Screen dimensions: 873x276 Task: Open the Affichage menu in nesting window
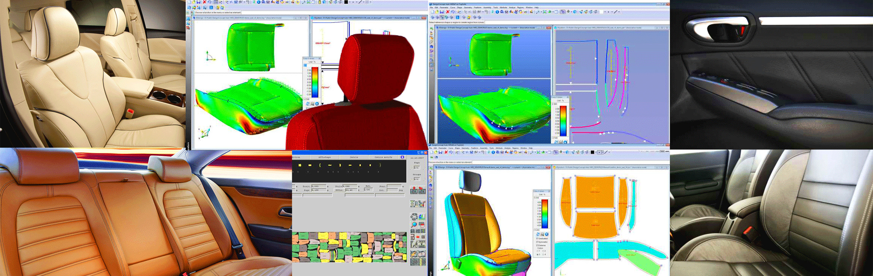pos(324,157)
